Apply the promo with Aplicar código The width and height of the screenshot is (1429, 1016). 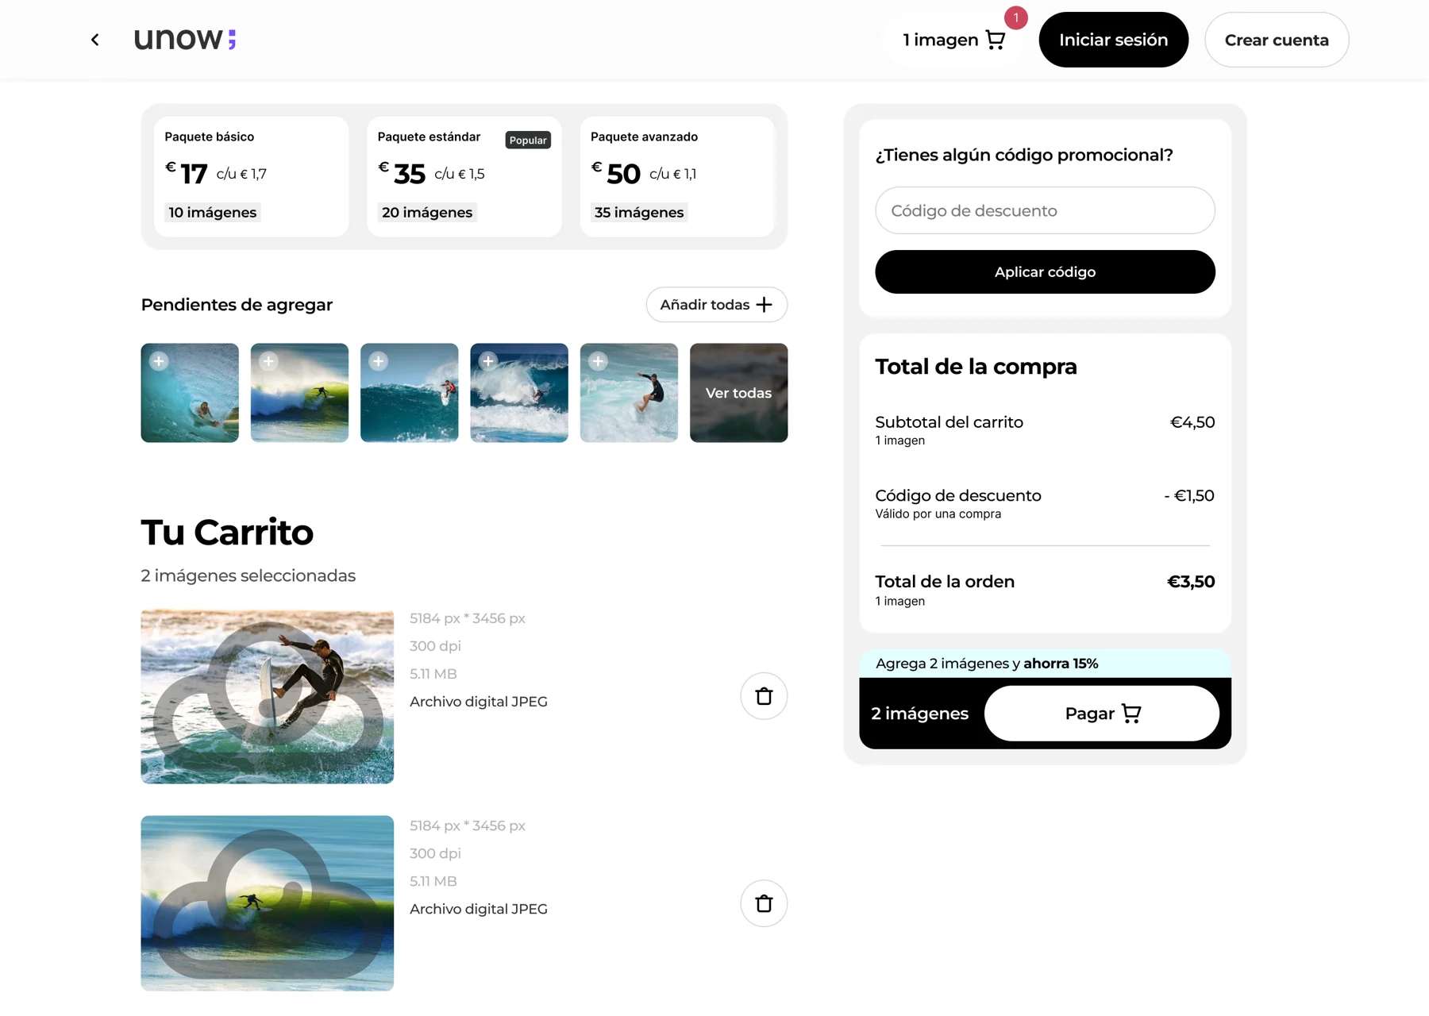coord(1045,272)
